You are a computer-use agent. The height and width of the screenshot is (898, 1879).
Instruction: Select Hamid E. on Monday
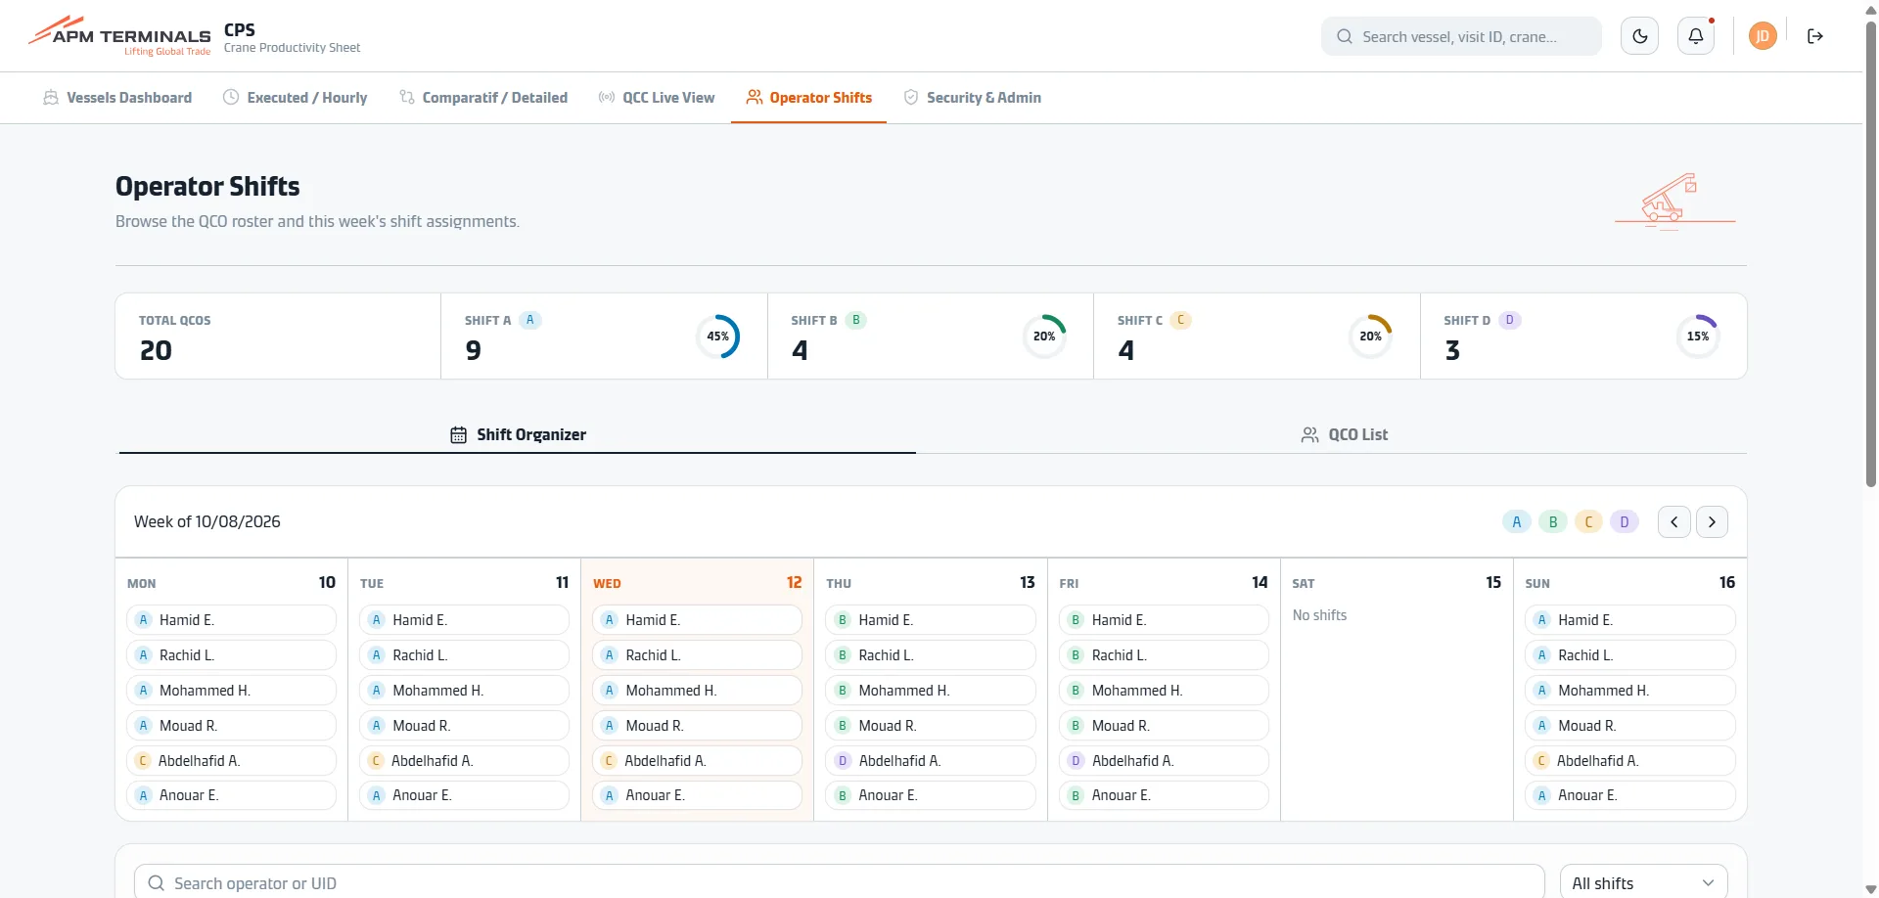point(231,620)
